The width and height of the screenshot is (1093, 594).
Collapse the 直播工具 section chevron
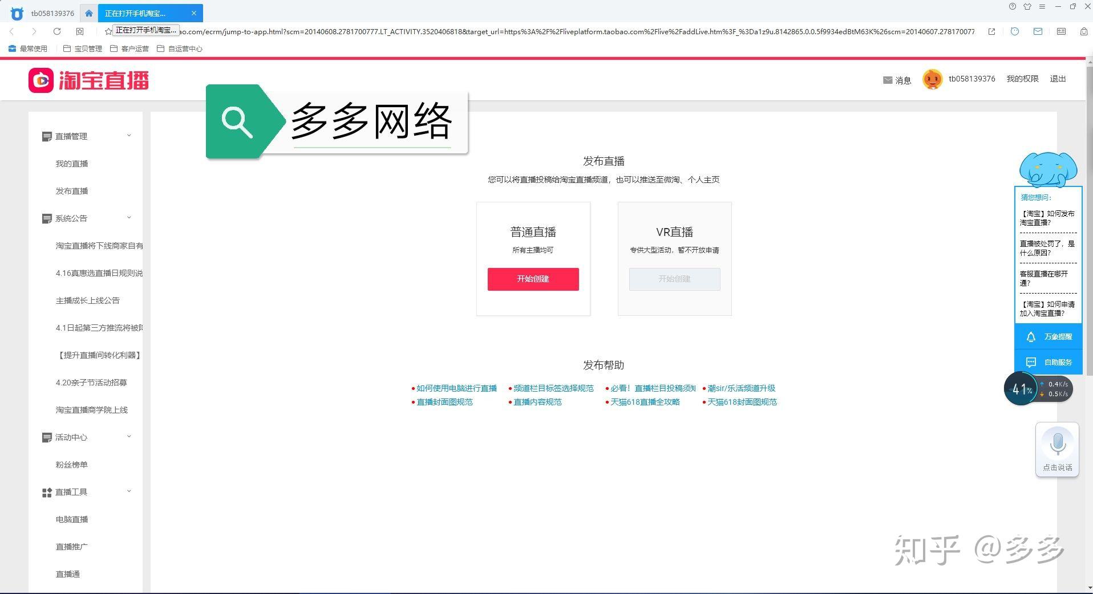coord(129,491)
